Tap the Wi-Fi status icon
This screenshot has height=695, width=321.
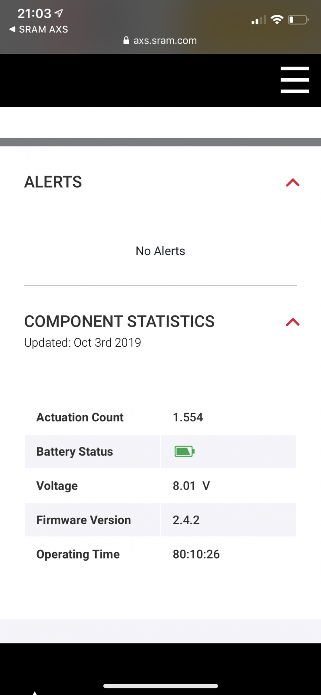click(x=277, y=20)
